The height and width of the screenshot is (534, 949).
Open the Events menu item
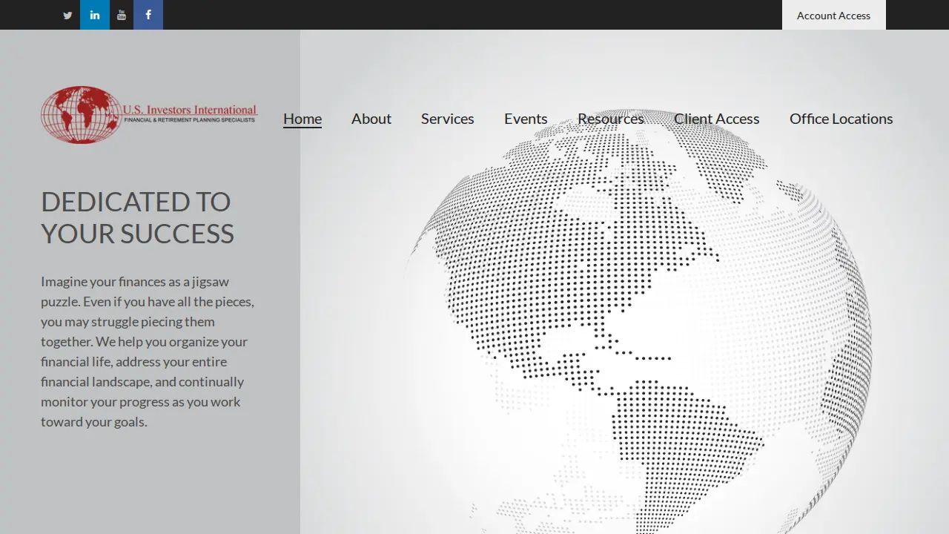coord(526,119)
